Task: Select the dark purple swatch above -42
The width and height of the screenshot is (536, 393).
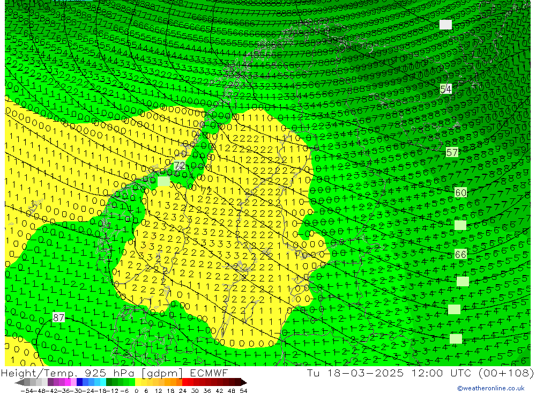Action: pyautogui.click(x=50, y=382)
